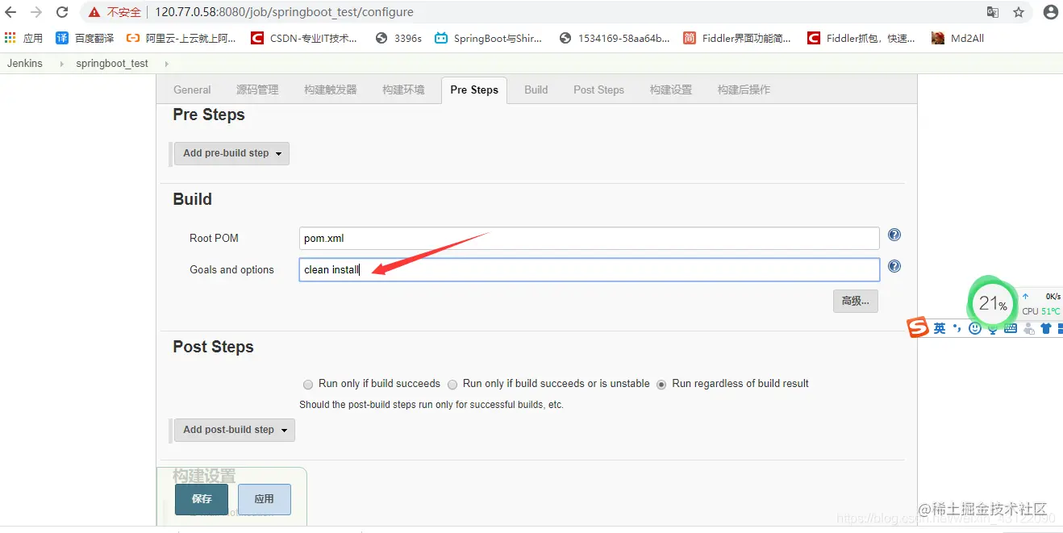
Task: Go to springboot_test breadcrumb link
Action: click(112, 64)
